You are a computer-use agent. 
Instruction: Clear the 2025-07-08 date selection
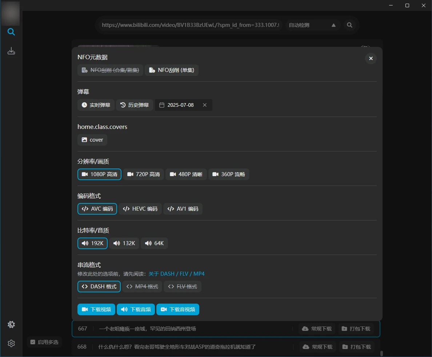point(205,105)
